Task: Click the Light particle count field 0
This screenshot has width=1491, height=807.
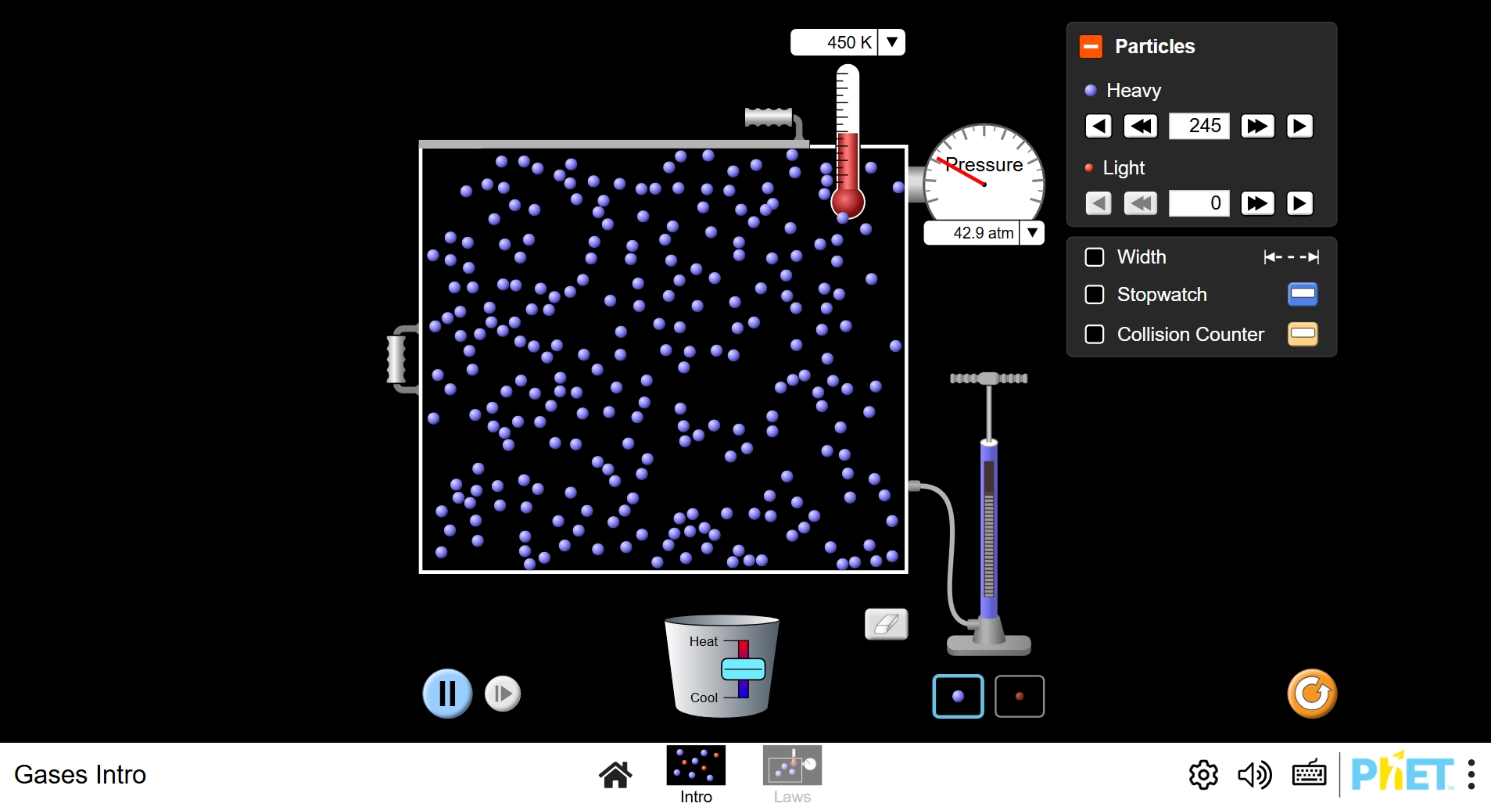Action: (1199, 203)
